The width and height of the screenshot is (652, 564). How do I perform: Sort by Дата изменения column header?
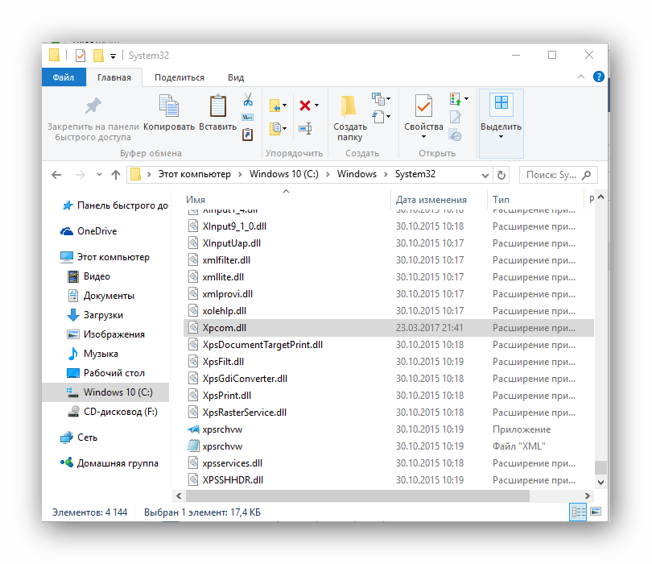coord(439,200)
